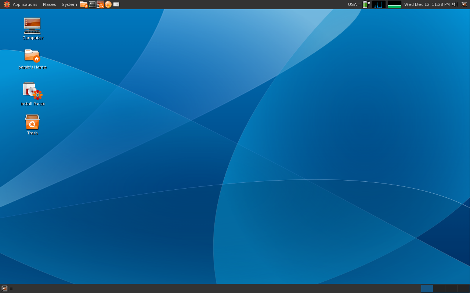This screenshot has height=293, width=470.
Task: Select the Computer desktop icon
Action: coord(32,29)
